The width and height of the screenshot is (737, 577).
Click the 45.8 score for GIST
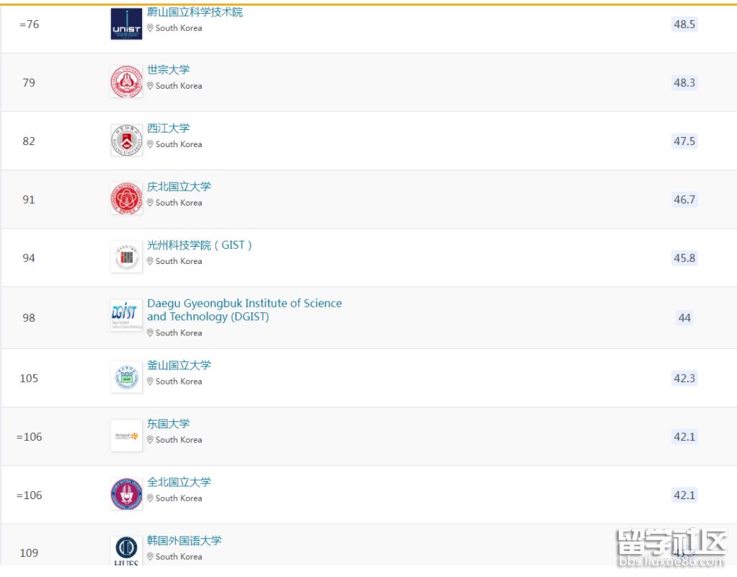[684, 258]
